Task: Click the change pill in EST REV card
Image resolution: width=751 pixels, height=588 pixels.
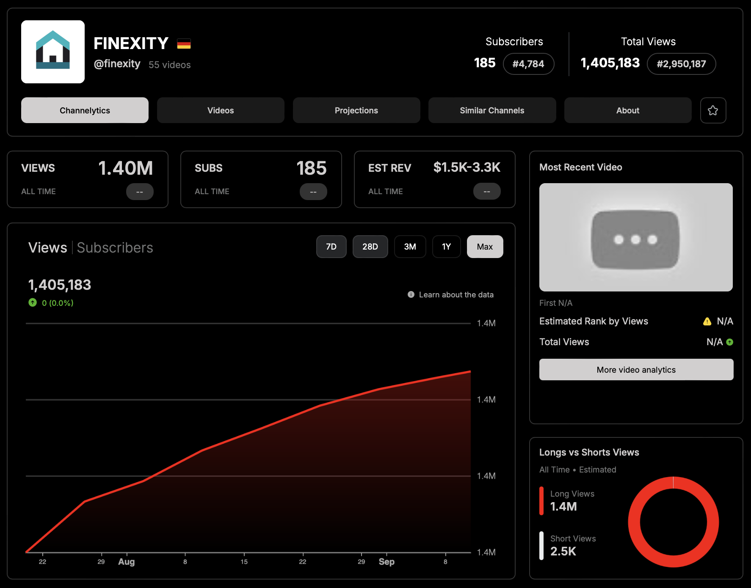Action: click(487, 192)
